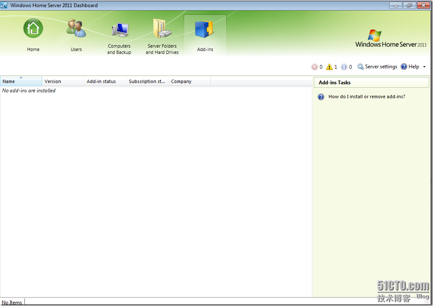Click 'No add-ins are installed' text
Screen dimensions: 433x306
[x=29, y=91]
